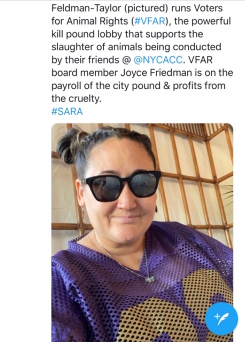Viewport: 245px width, 342px height.
Task: Click the 'Voters for Animal Rights' text
Action: 137,14
